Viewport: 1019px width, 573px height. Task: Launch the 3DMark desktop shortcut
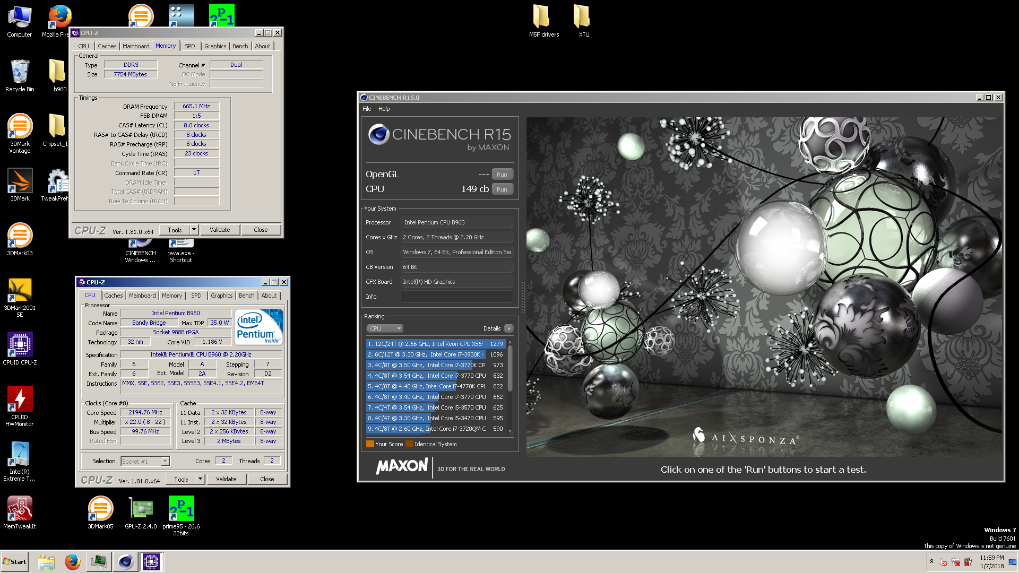point(20,185)
